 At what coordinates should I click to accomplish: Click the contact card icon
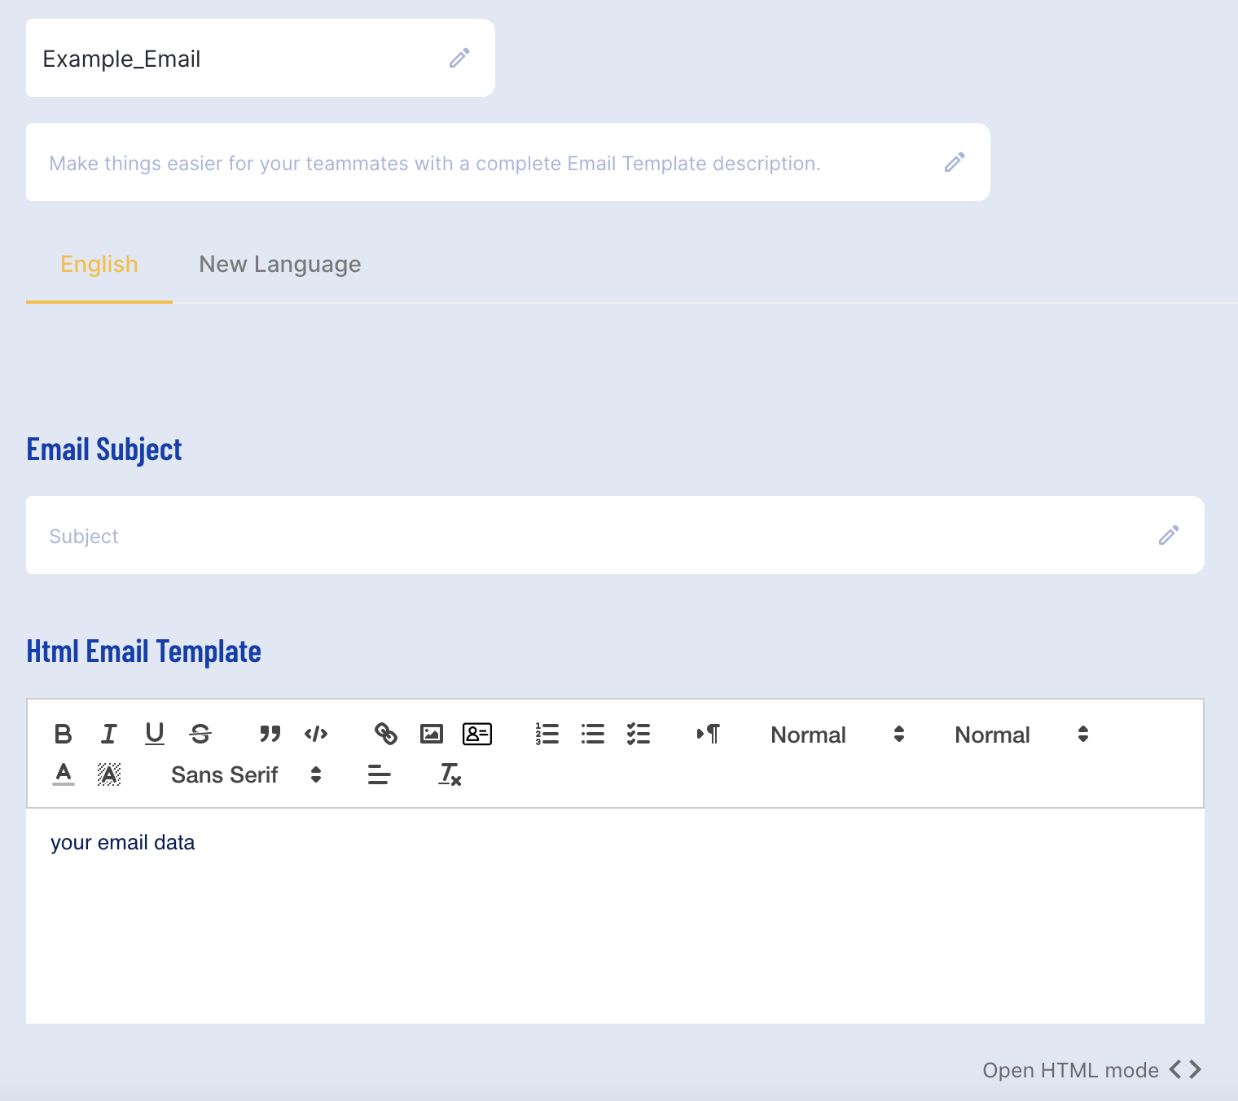477,734
